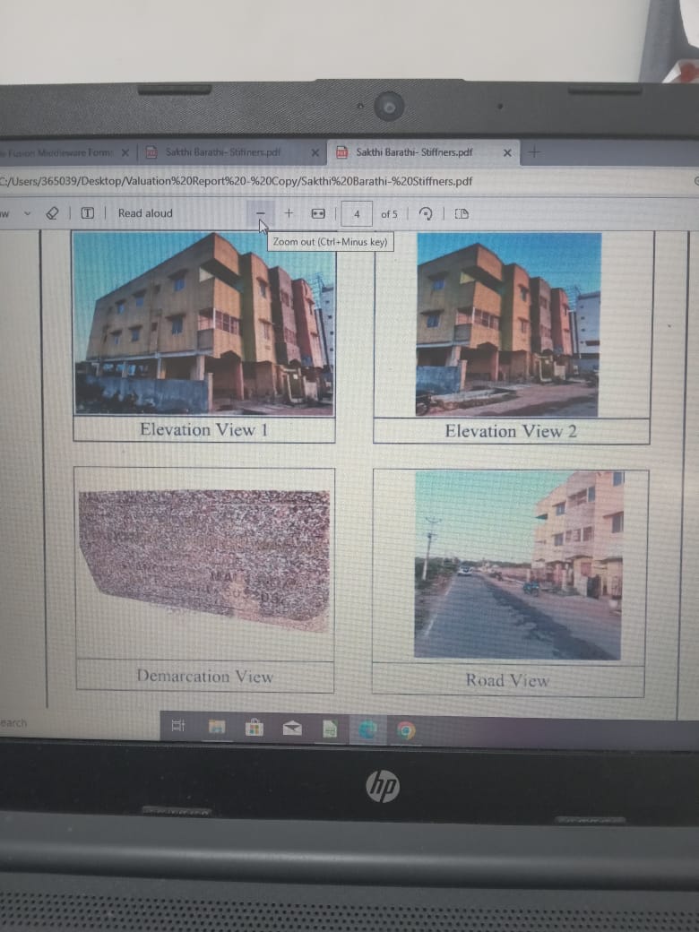
Task: Click the Zoom out minus button
Action: (261, 213)
